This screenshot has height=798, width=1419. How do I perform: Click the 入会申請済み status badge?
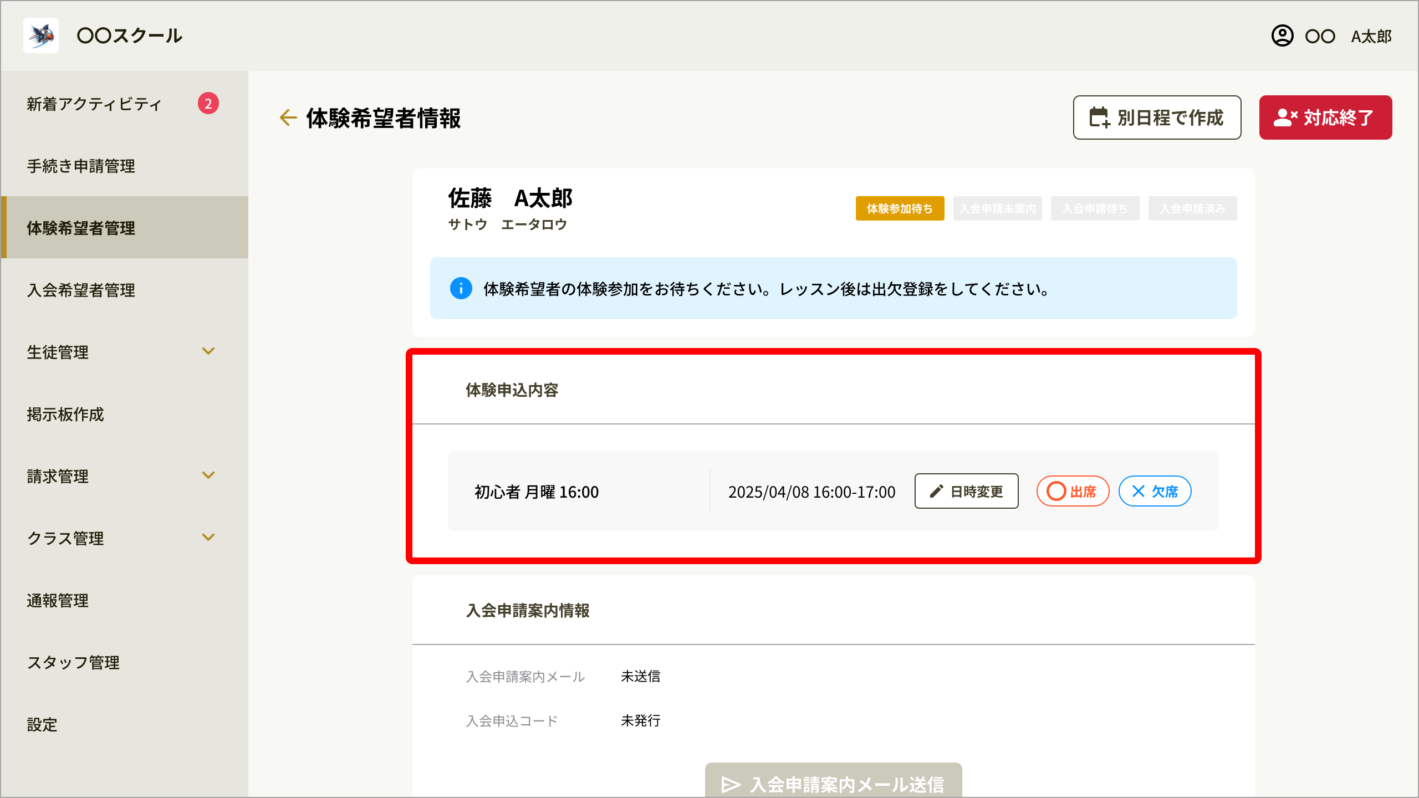[x=1192, y=208]
